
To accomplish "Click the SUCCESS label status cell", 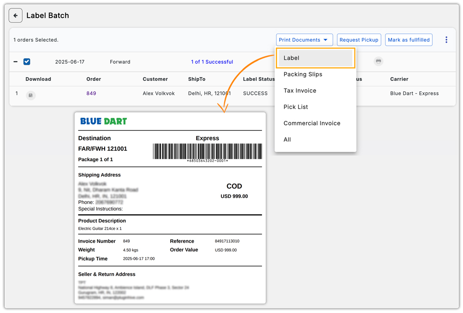I will point(255,93).
